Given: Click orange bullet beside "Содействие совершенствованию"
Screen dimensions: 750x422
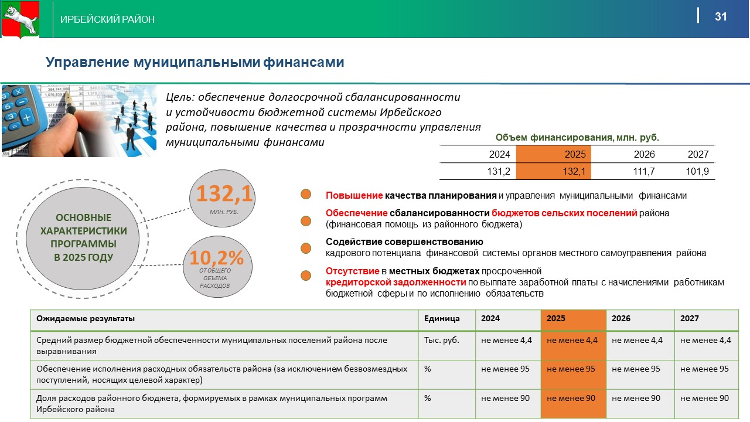Looking at the screenshot, I should (x=305, y=248).
